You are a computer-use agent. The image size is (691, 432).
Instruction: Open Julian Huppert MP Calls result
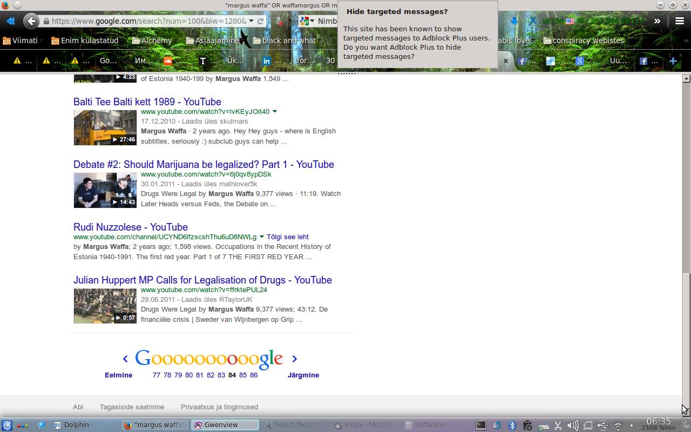coord(202,280)
